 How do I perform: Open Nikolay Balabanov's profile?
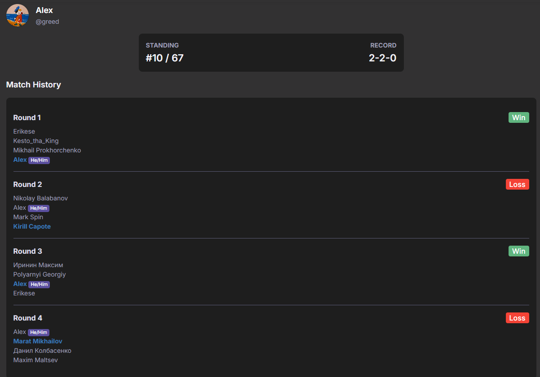[40, 198]
